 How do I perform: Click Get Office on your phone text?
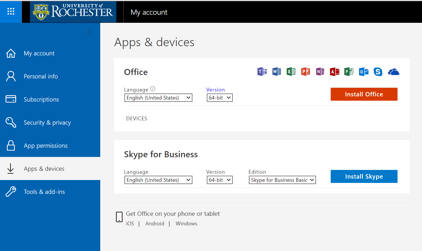click(x=173, y=214)
